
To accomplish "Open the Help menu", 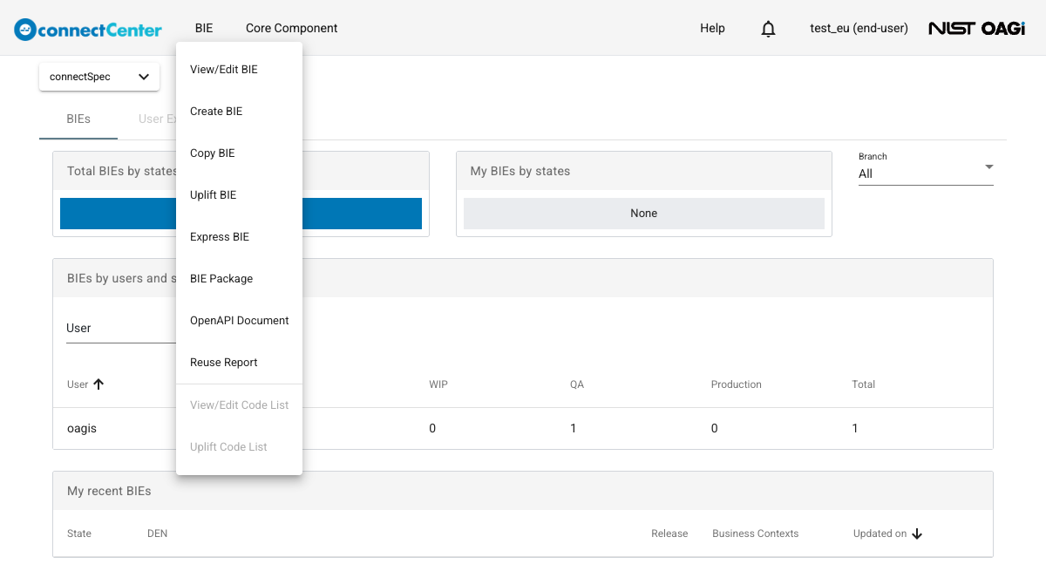I will [x=712, y=28].
